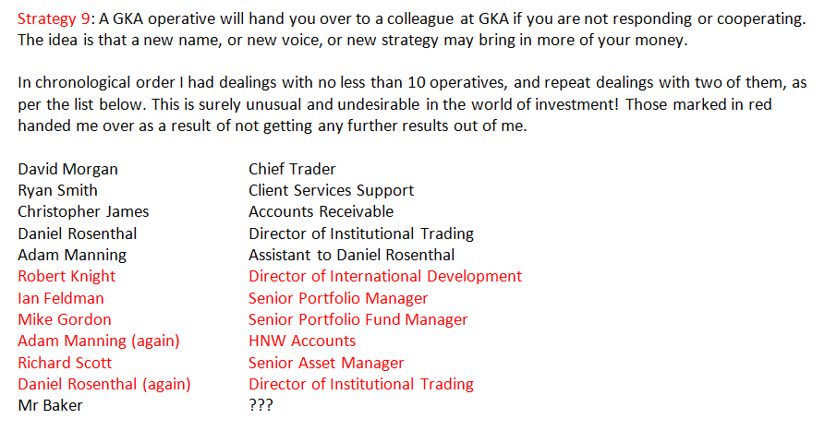Screen dimensions: 837x431
Task: Click Accounts Receivable title
Action: click(321, 211)
